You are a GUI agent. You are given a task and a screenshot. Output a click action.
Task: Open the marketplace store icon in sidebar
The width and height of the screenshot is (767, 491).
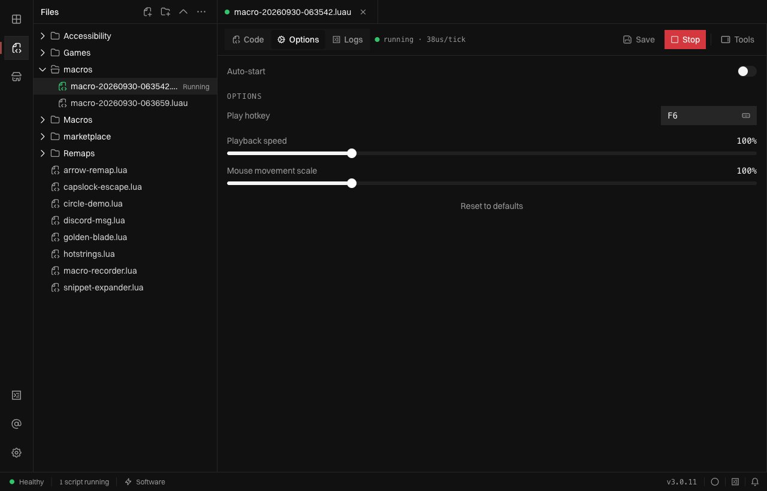[x=16, y=77]
